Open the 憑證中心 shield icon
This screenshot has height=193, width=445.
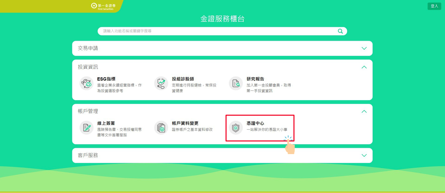coord(236,128)
